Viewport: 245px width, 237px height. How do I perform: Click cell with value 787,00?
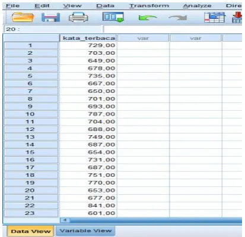pyautogui.click(x=88, y=114)
